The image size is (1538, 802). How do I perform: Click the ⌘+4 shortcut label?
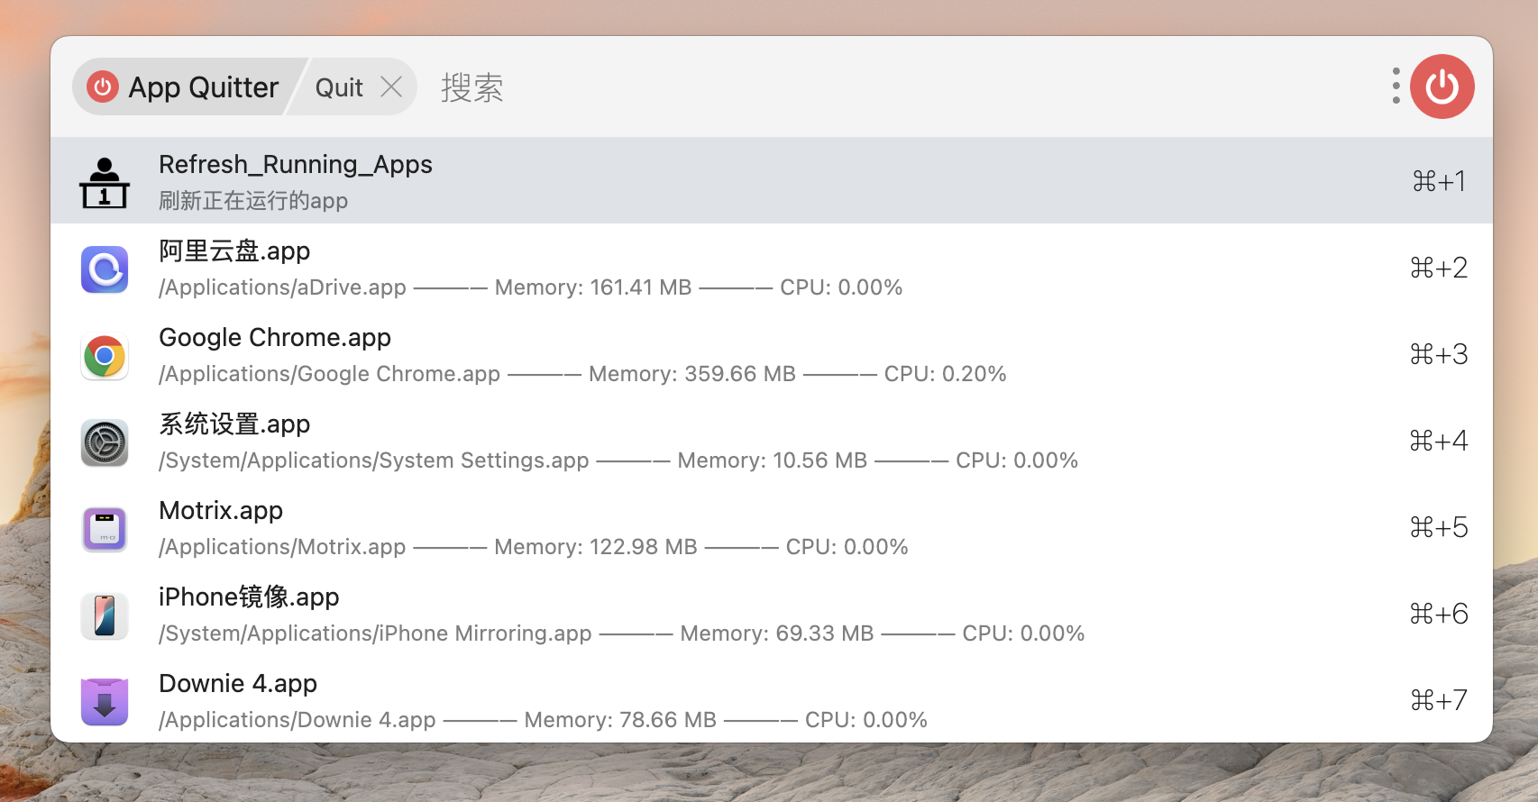click(1439, 441)
